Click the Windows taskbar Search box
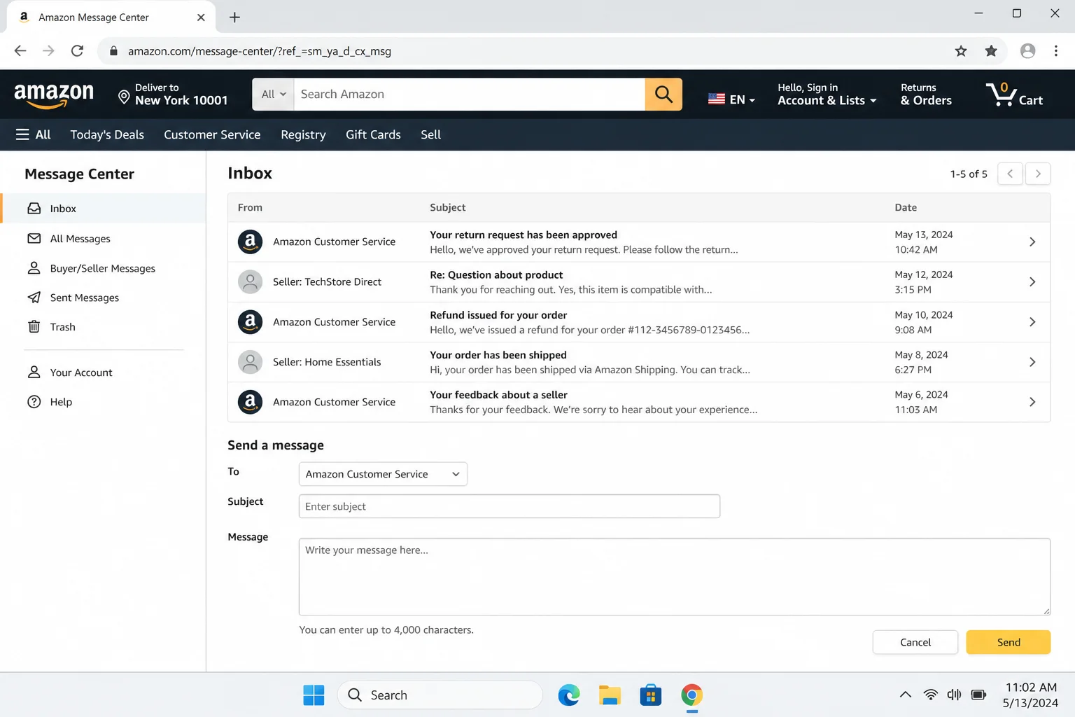The width and height of the screenshot is (1075, 717). [x=440, y=695]
